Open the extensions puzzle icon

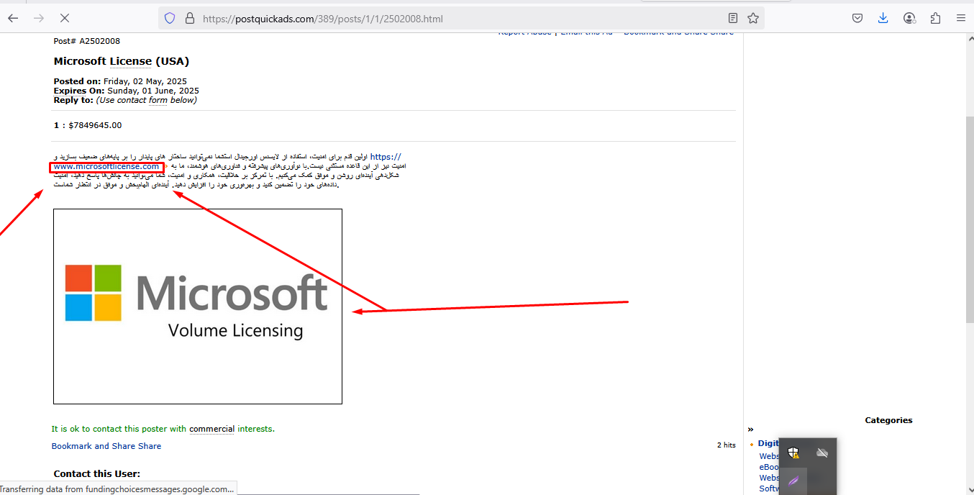tap(935, 18)
